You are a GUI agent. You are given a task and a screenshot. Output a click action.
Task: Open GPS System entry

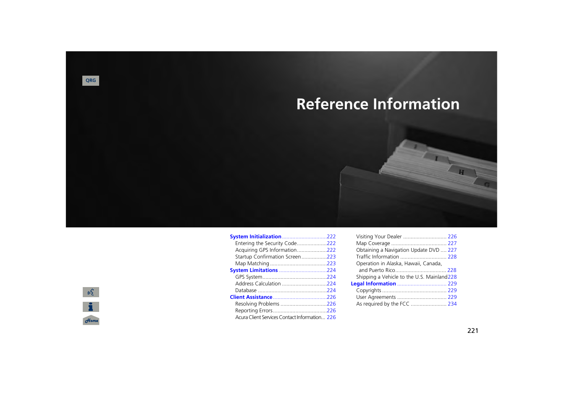click(285, 277)
